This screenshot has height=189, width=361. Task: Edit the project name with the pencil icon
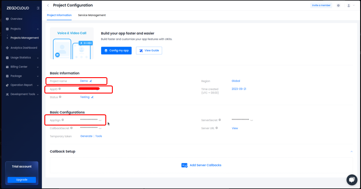(91, 81)
